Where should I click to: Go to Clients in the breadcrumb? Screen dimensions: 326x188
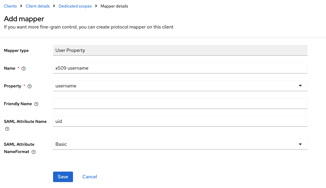pyautogui.click(x=10, y=6)
